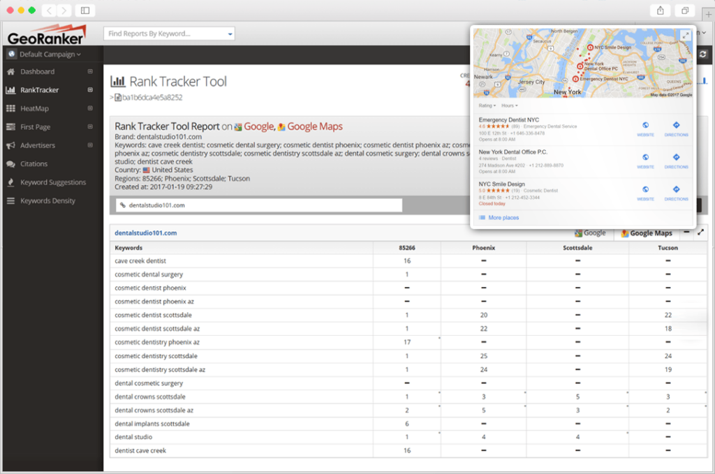Viewport: 715px width, 474px height.
Task: Select 'dental crowns scottsdale az' keyword row
Action: tap(408, 410)
